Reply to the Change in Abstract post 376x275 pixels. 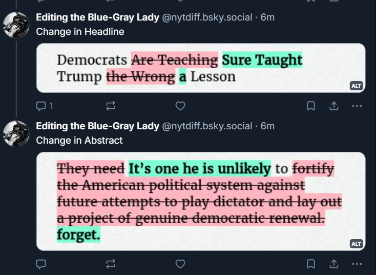(41, 264)
